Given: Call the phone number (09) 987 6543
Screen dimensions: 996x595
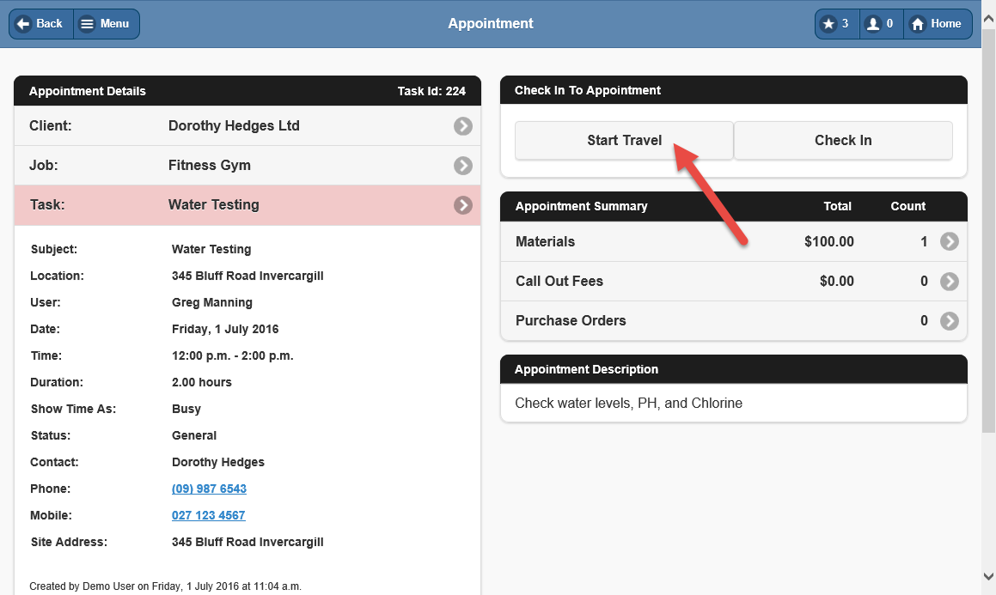Looking at the screenshot, I should tap(209, 489).
